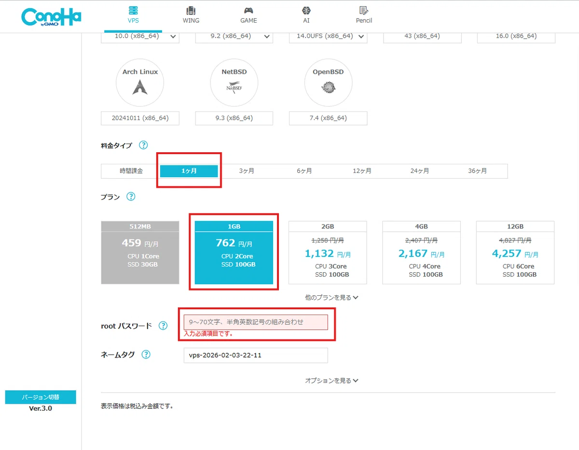Image resolution: width=579 pixels, height=450 pixels.
Task: Click the OpenBSD 7.4 (x86_64) version box
Action: 328,118
